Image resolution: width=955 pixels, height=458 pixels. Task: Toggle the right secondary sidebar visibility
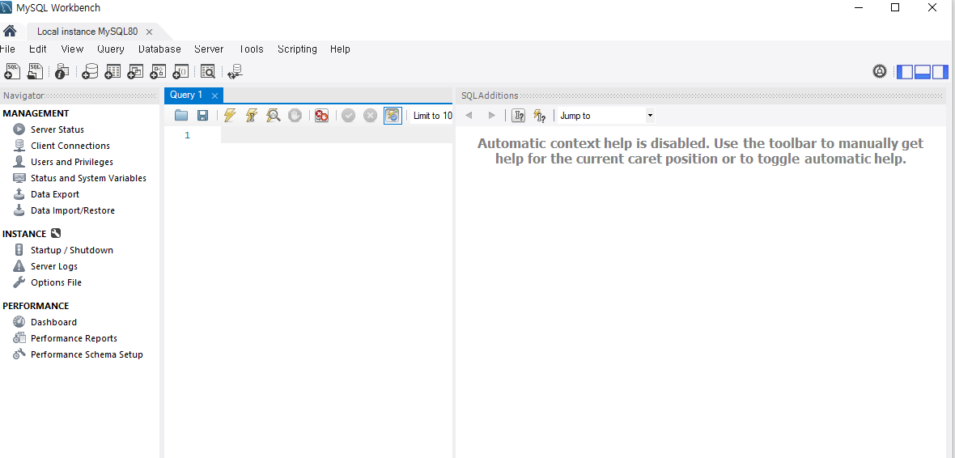[940, 71]
